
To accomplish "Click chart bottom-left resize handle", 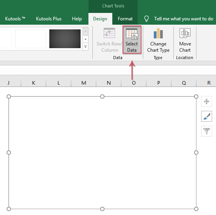I will click(x=9, y=209).
